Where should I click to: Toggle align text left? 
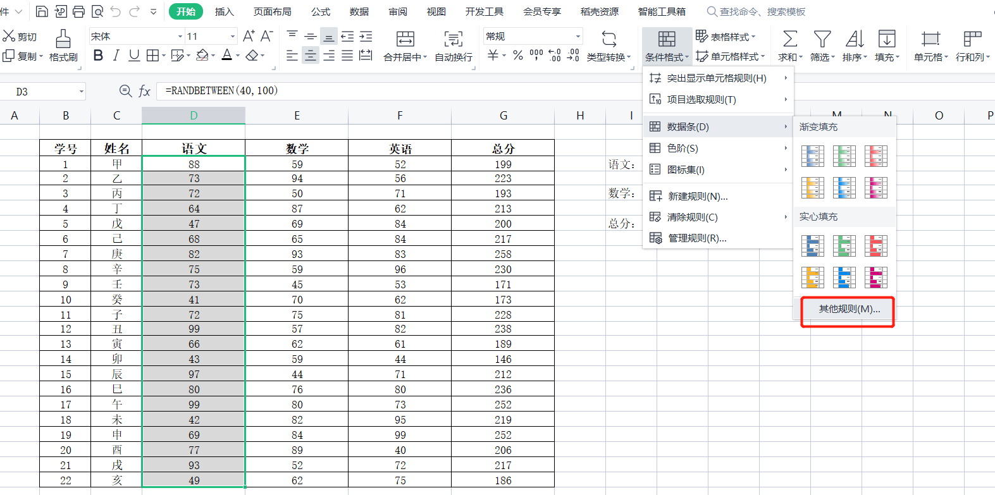click(x=292, y=56)
